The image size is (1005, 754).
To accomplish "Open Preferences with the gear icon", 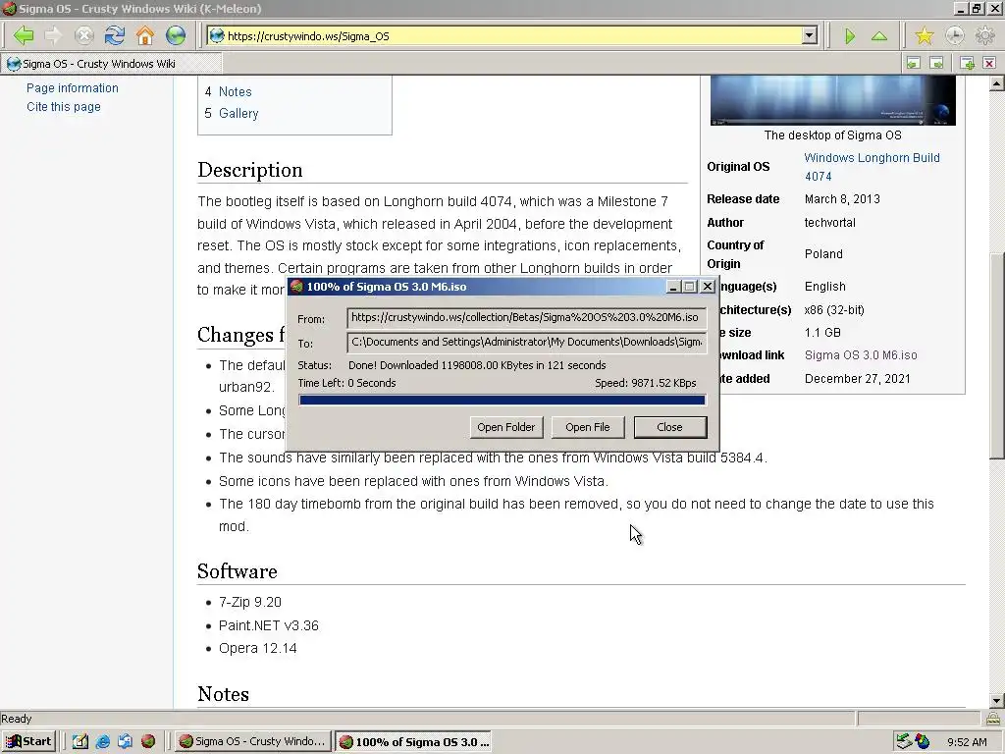I will 984,36.
